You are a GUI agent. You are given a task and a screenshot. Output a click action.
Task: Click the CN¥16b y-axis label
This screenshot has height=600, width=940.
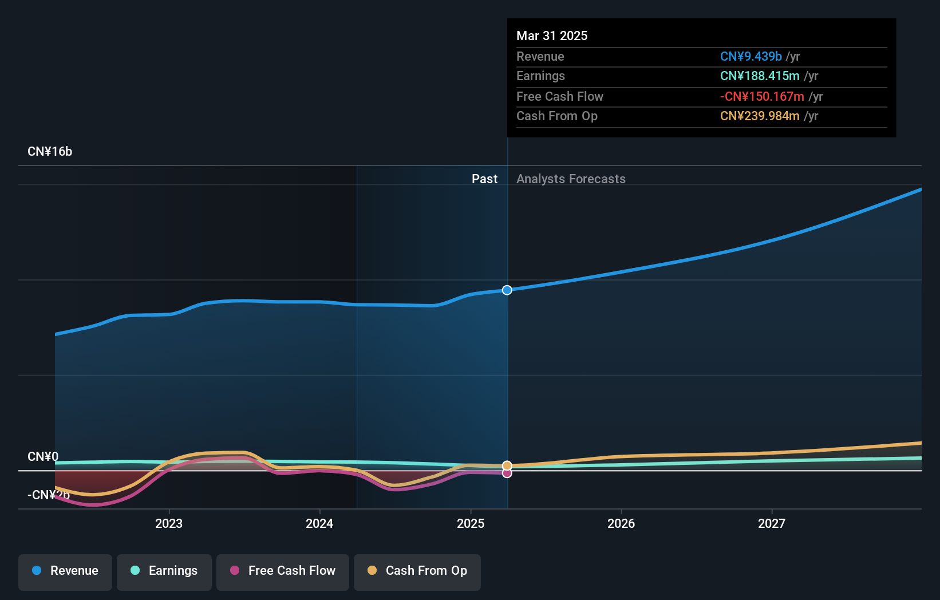coord(50,152)
